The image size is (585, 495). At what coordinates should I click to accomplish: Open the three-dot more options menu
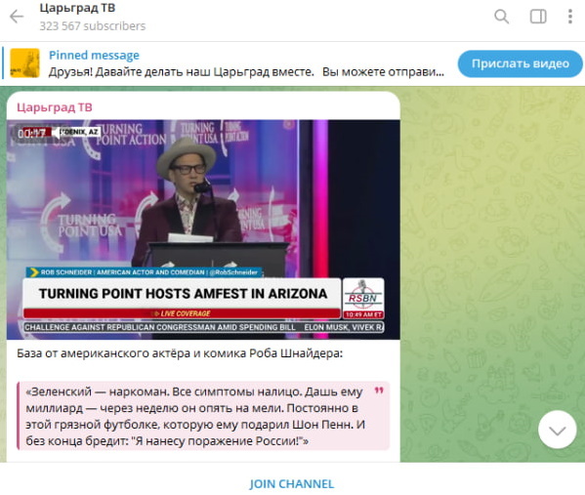tap(569, 17)
